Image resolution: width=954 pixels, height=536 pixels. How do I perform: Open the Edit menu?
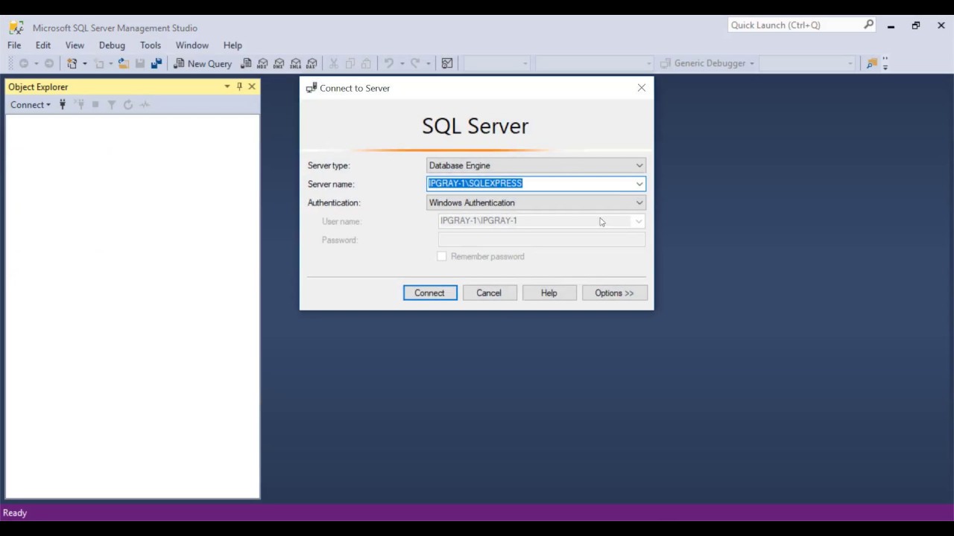click(43, 45)
